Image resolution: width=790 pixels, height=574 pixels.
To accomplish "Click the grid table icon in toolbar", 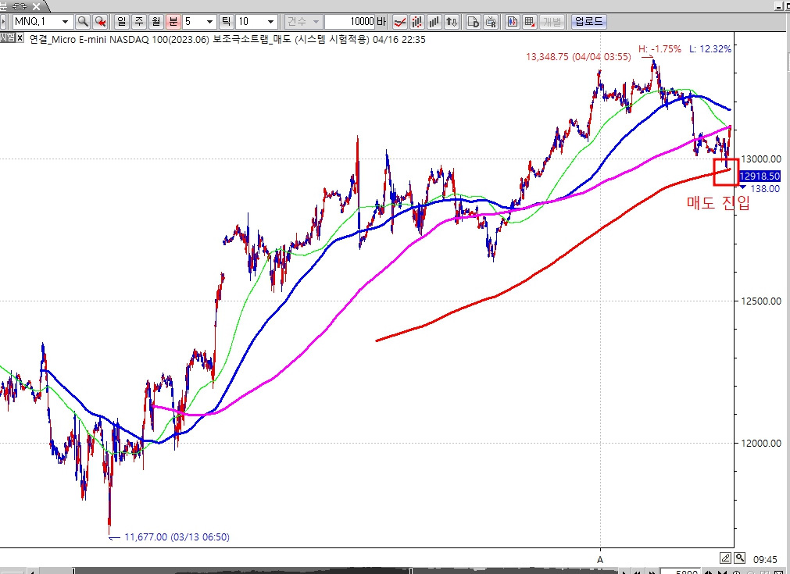I will pyautogui.click(x=529, y=22).
